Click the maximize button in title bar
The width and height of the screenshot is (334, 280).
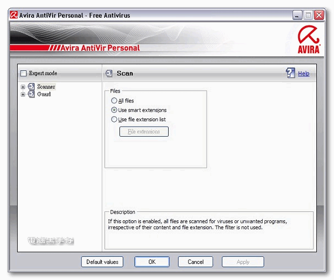click(x=308, y=15)
